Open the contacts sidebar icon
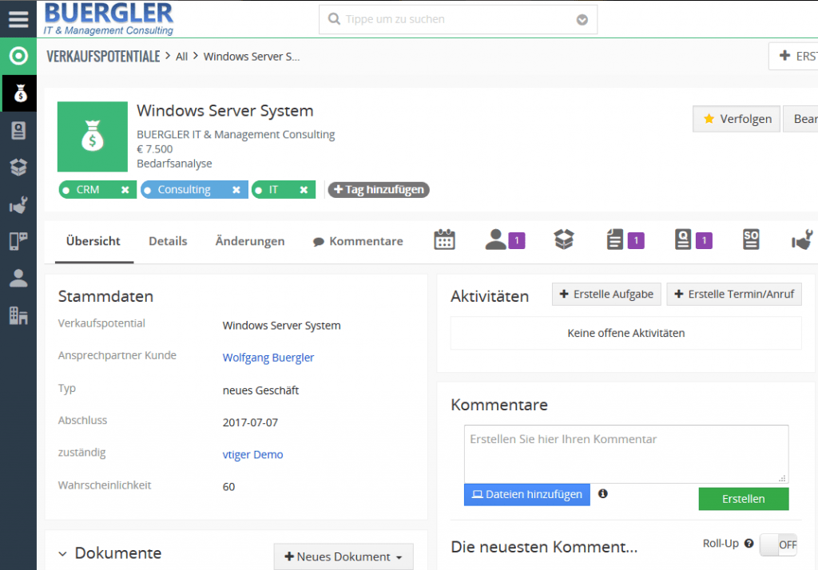Image resolution: width=818 pixels, height=570 pixels. [x=18, y=131]
